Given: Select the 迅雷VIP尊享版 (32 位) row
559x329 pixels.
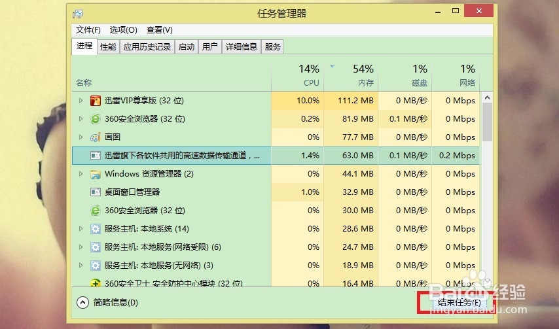Looking at the screenshot, I should (x=276, y=101).
